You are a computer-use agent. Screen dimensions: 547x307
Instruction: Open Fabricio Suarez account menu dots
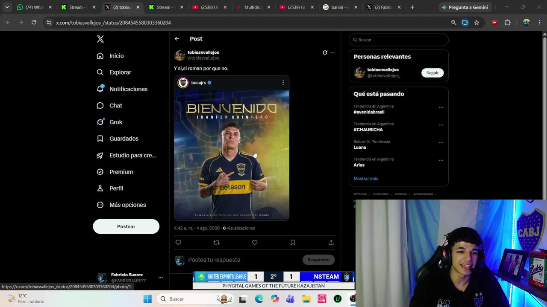pos(161,278)
